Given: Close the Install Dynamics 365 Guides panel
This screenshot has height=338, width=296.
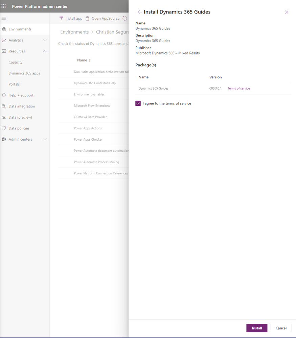Looking at the screenshot, I should click(287, 12).
